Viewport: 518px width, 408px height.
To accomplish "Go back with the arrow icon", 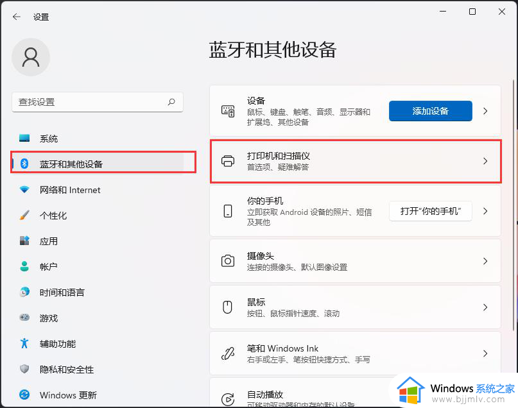I will [17, 17].
